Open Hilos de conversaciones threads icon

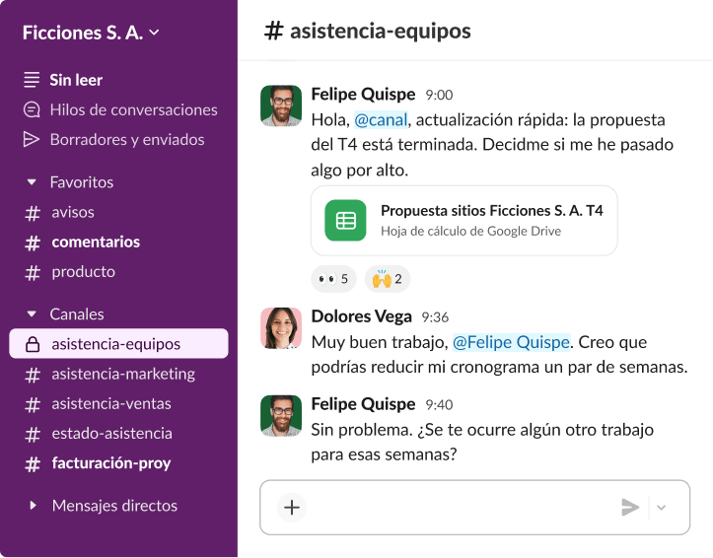pyautogui.click(x=32, y=109)
